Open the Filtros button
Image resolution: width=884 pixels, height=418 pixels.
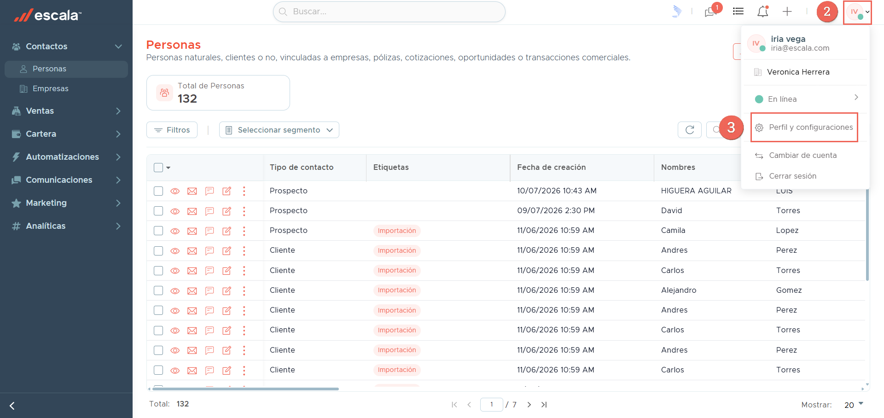172,130
